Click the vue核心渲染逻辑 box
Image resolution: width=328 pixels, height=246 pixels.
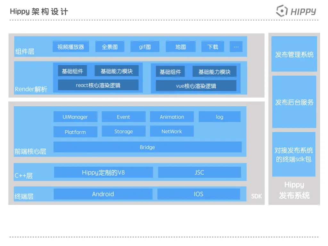(x=196, y=86)
